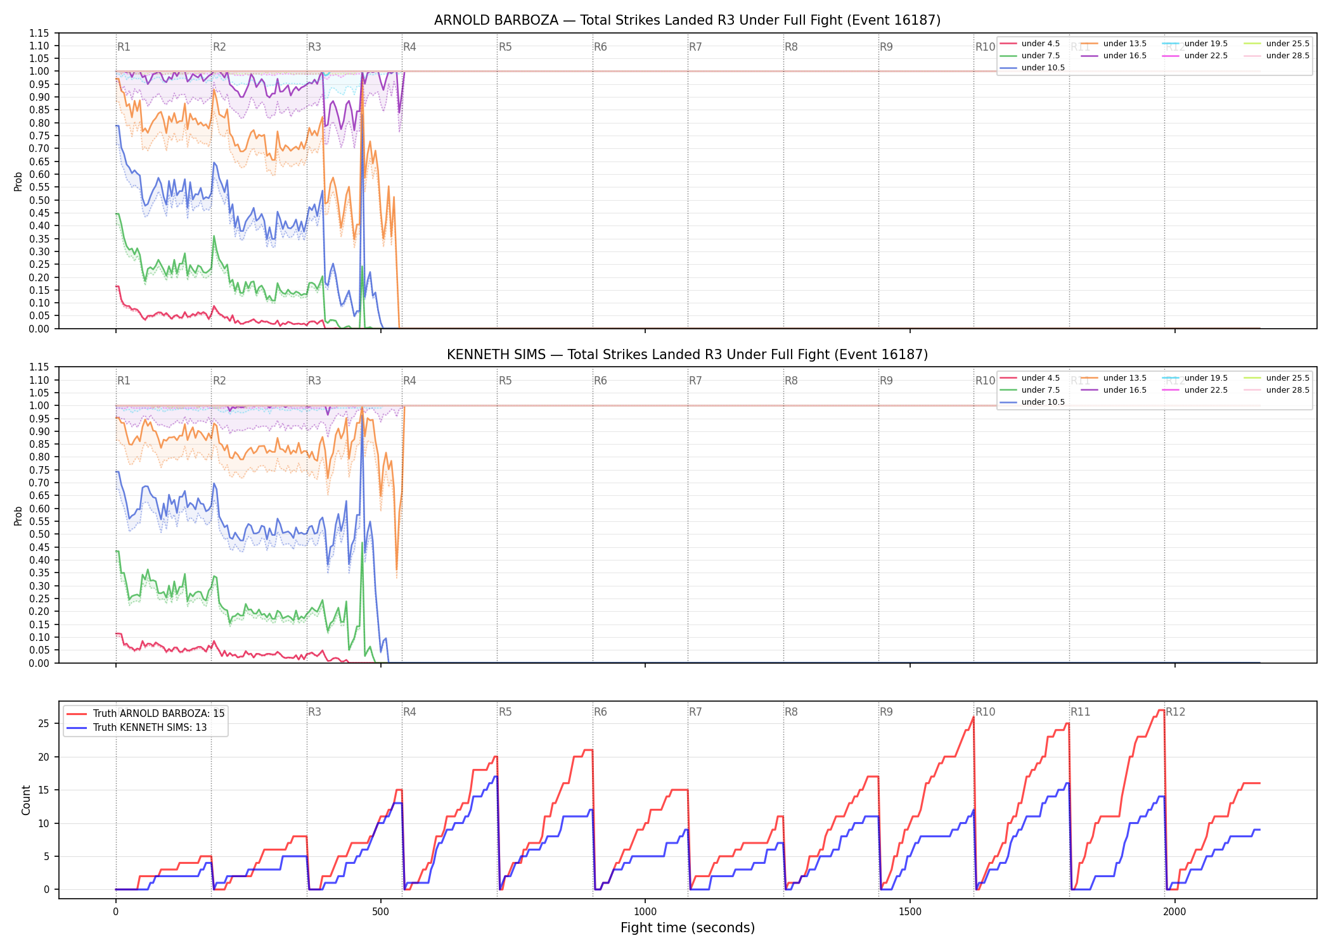Click the R12 label in the count chart
1331x950 pixels.
click(x=1175, y=712)
